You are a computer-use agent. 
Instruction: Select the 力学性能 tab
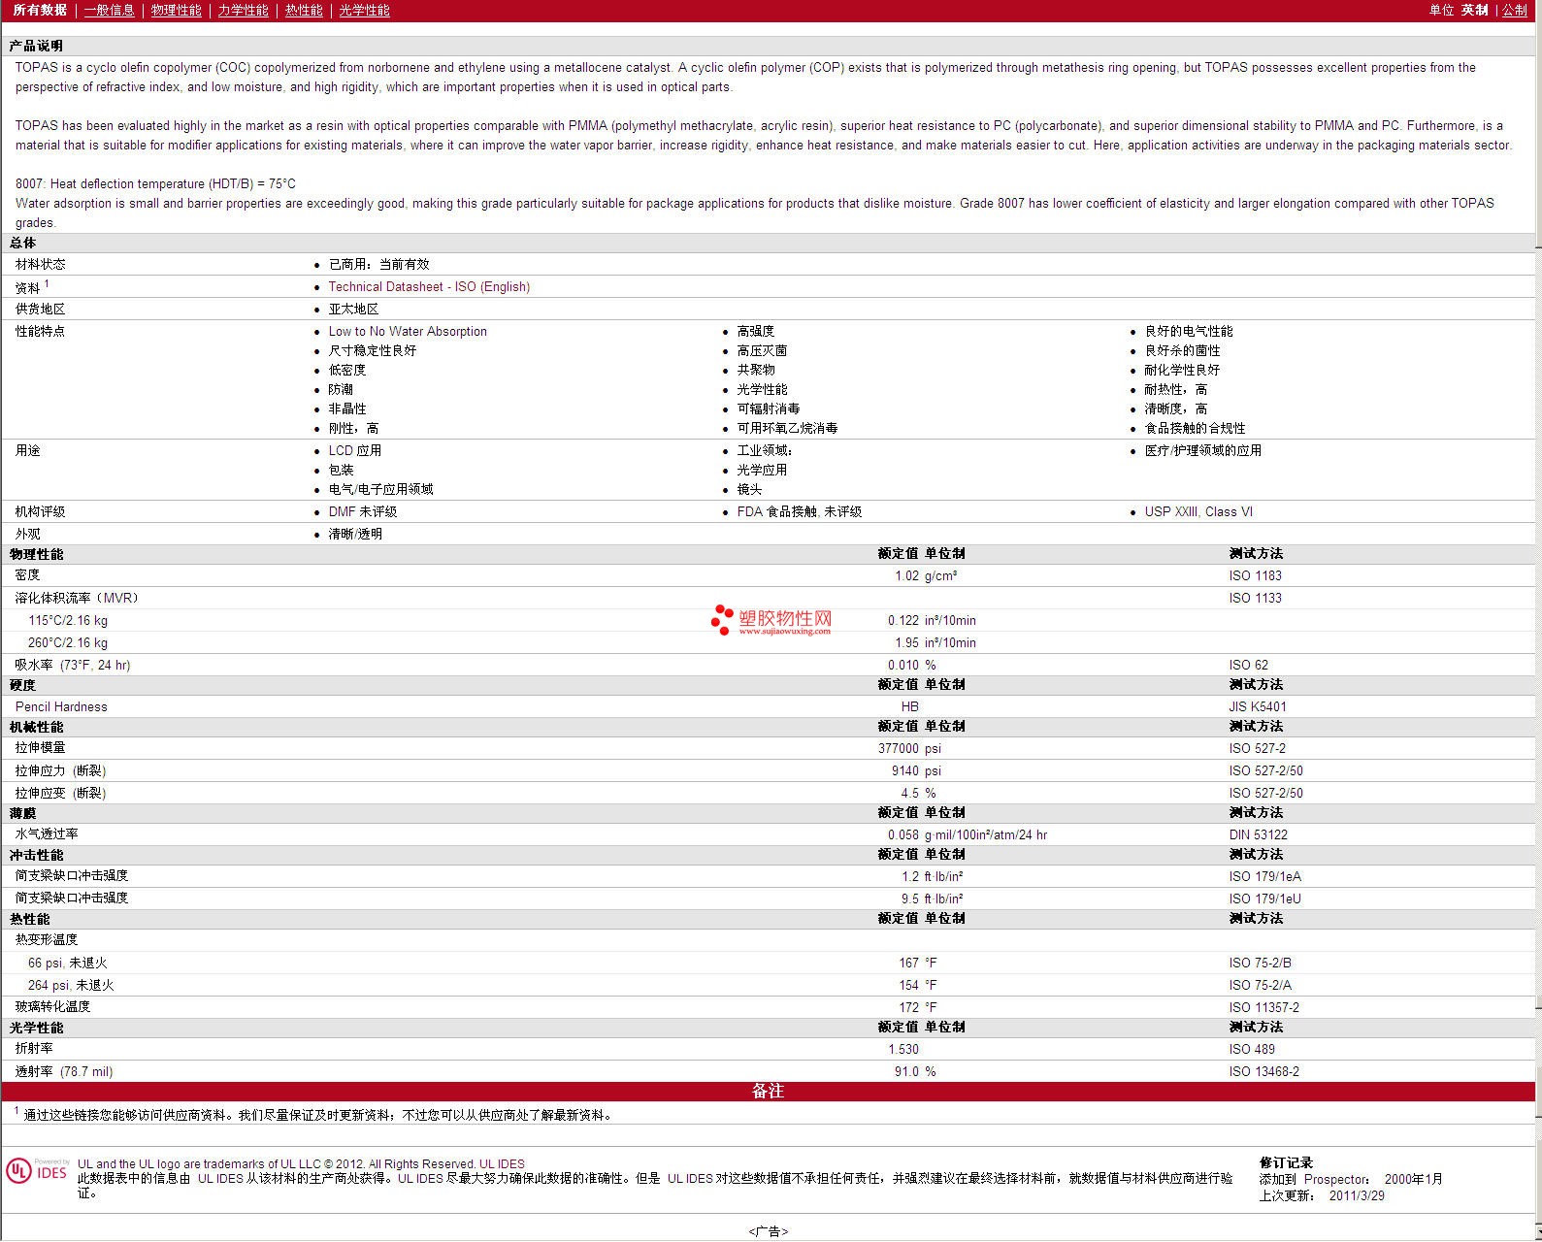[x=243, y=10]
